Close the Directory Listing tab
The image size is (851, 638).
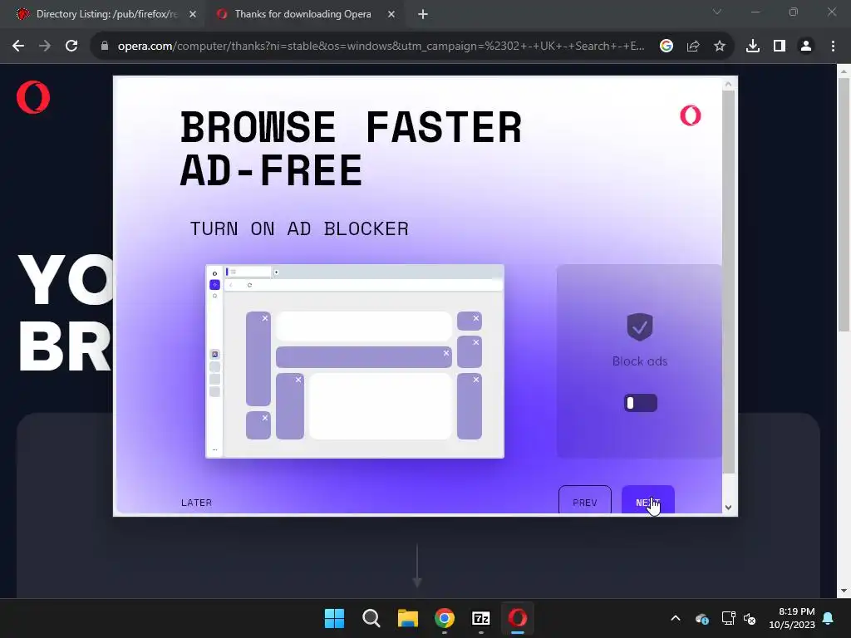(x=193, y=14)
